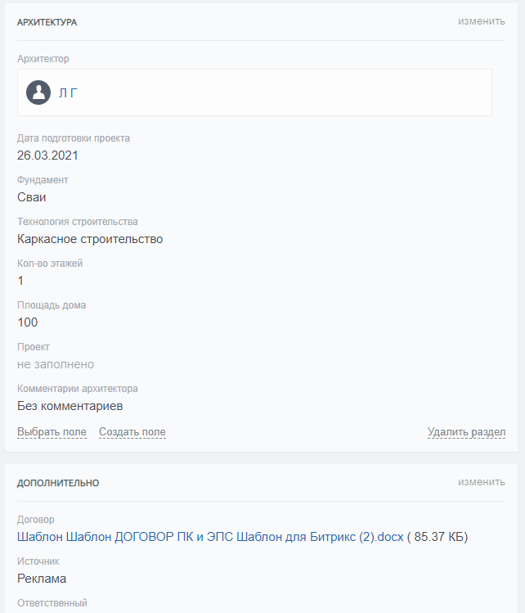Click the Создать поле link
The height and width of the screenshot is (613, 525).
tap(132, 432)
